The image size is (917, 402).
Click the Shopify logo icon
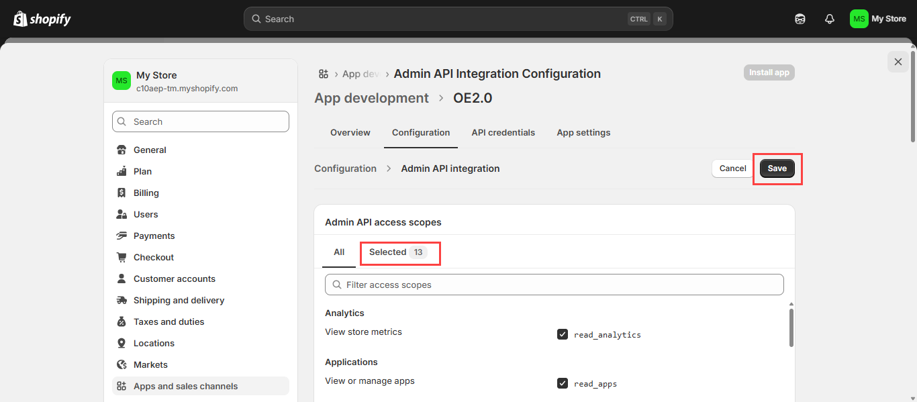(x=20, y=19)
